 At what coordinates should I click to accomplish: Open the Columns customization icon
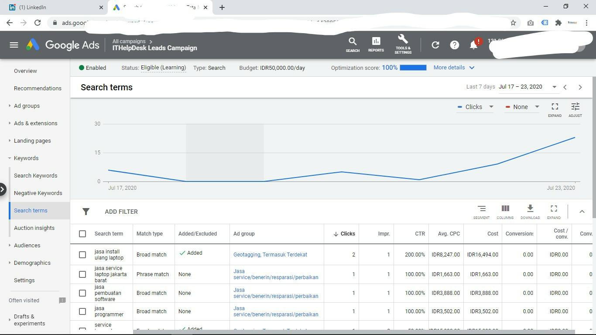(x=505, y=211)
